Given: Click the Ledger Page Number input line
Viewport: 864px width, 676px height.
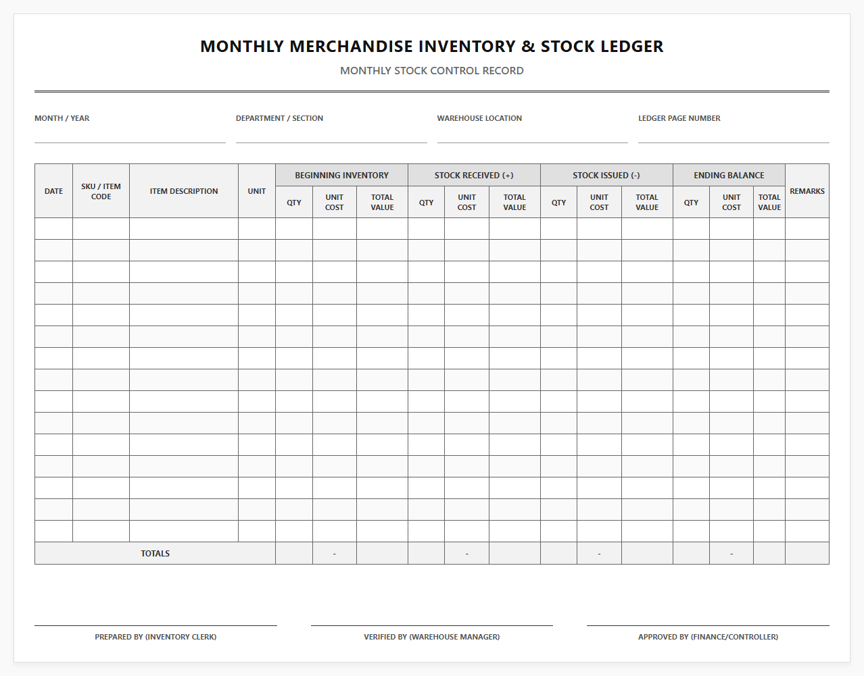Looking at the screenshot, I should (x=734, y=134).
